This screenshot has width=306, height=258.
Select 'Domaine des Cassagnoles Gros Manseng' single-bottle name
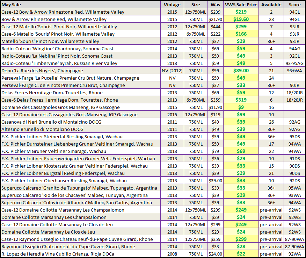(81, 107)
